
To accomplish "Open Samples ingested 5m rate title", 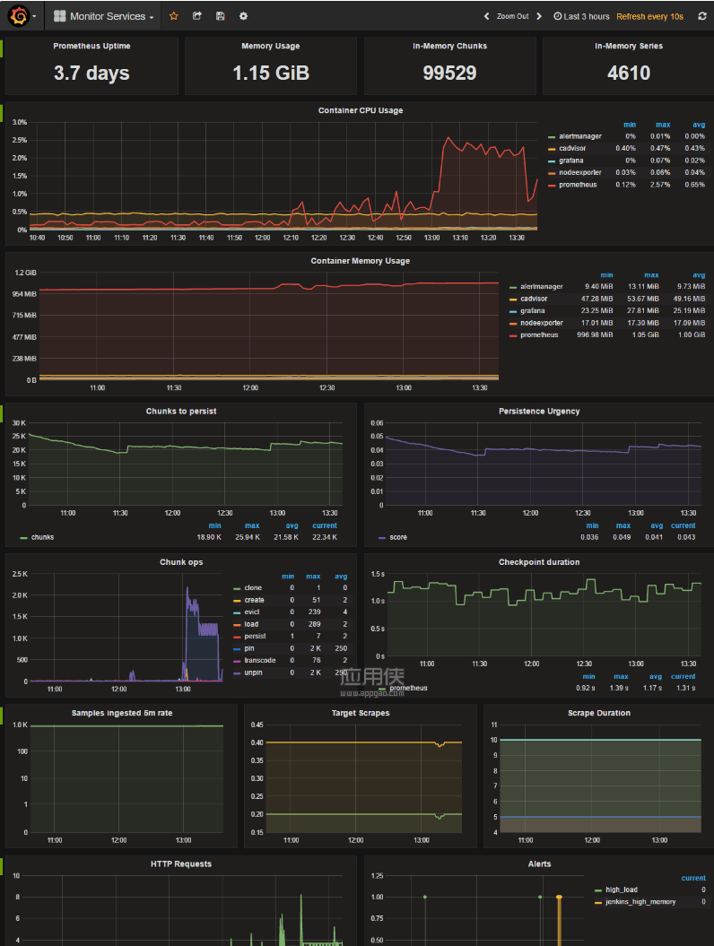I will (x=122, y=713).
